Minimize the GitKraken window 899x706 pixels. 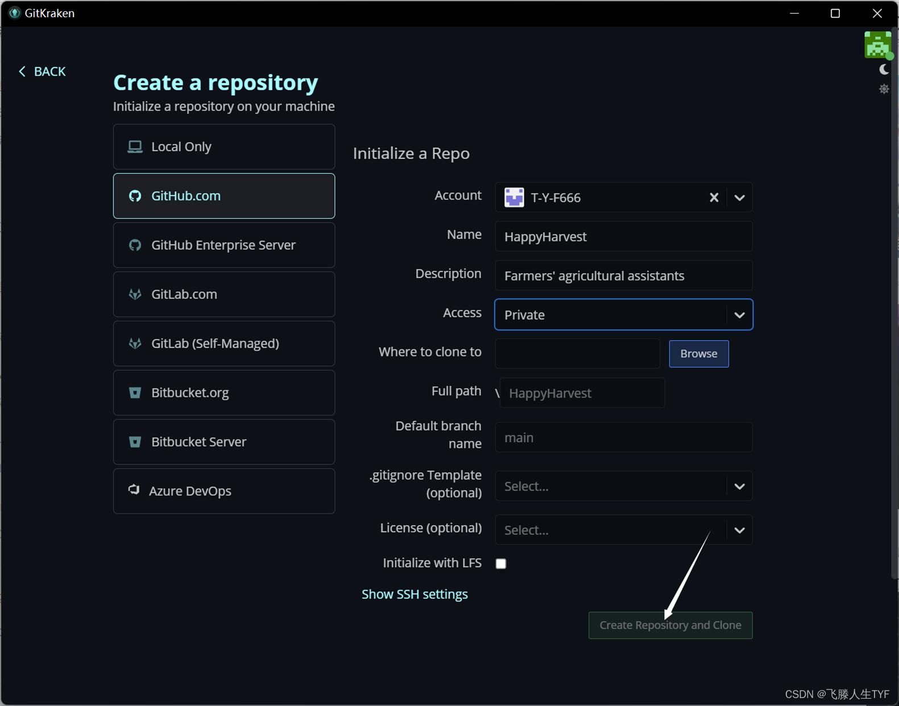pyautogui.click(x=794, y=13)
